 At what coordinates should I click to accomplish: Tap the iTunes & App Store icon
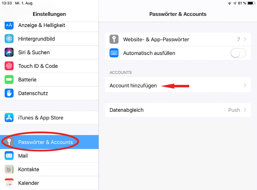pyautogui.click(x=9, y=118)
